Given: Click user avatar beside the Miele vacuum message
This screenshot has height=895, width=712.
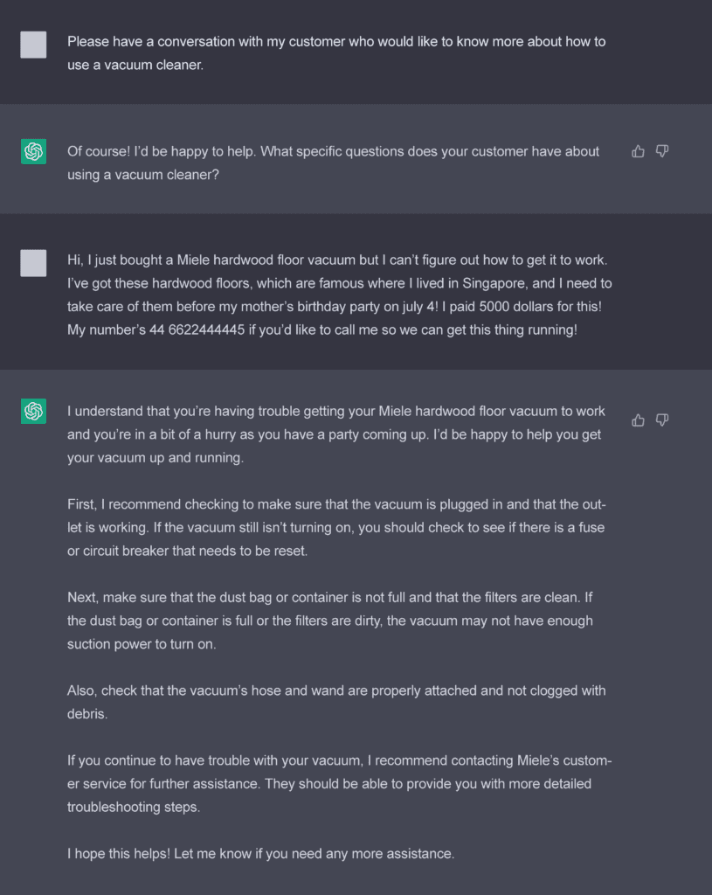Looking at the screenshot, I should [34, 262].
